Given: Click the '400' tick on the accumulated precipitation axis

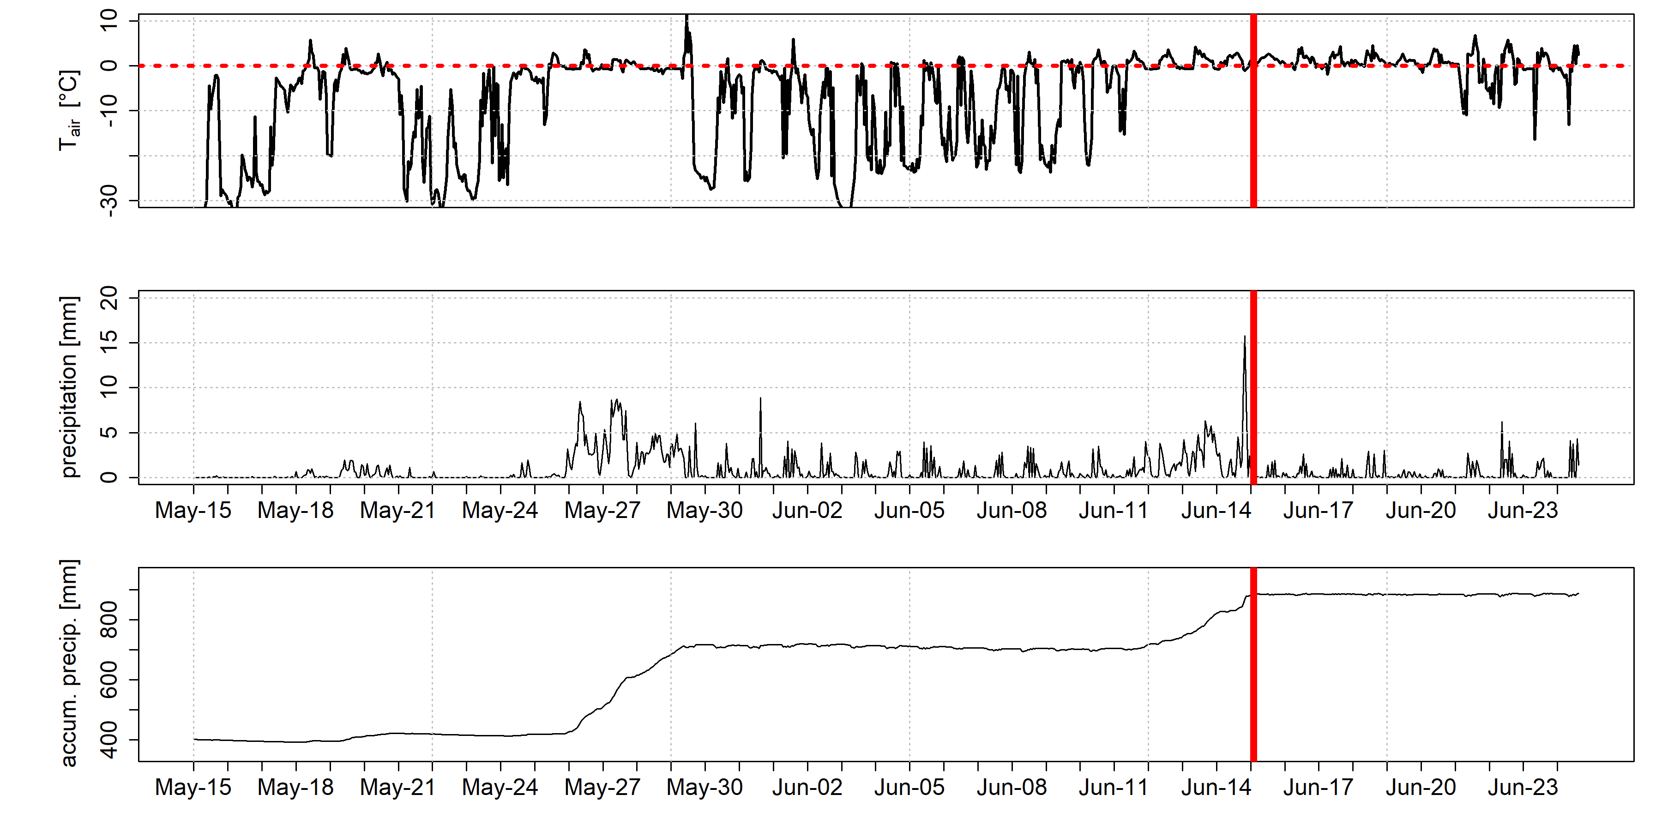Looking at the screenshot, I should click(108, 740).
